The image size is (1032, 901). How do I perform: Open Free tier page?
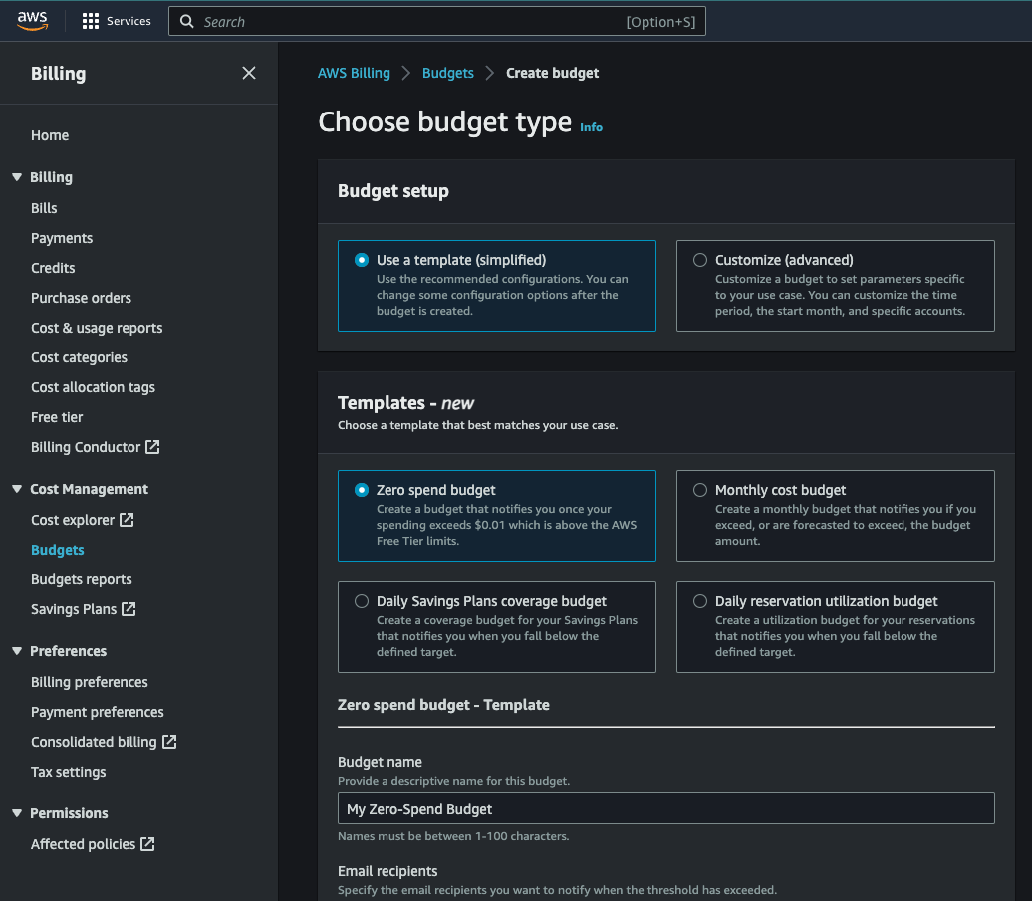tap(57, 417)
